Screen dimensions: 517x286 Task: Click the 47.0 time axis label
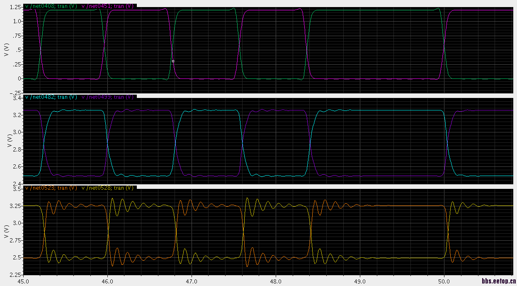tap(192, 281)
